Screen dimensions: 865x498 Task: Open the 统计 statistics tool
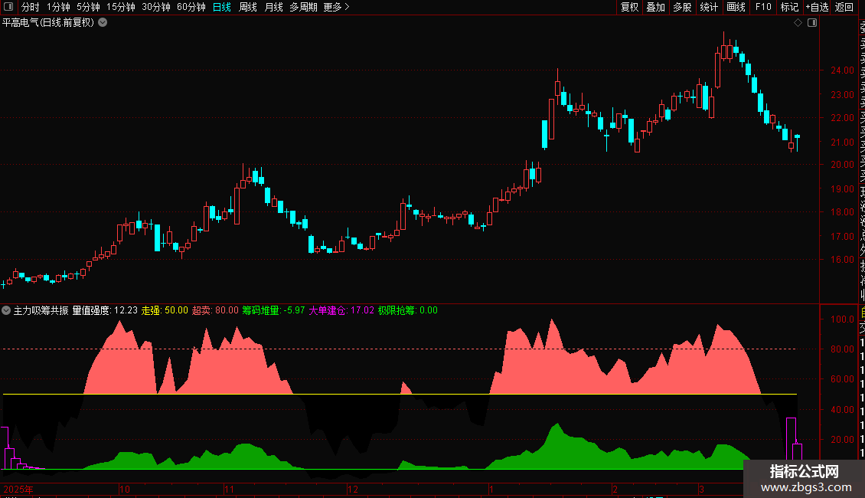709,7
